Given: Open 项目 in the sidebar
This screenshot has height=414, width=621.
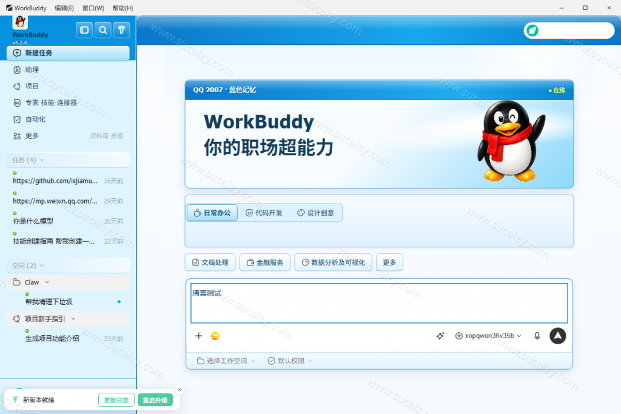Looking at the screenshot, I should click(68, 86).
